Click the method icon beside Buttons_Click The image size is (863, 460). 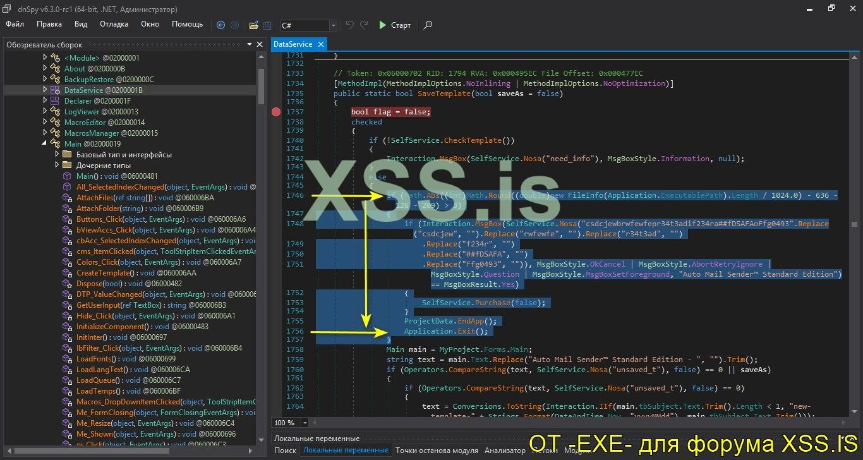point(67,219)
